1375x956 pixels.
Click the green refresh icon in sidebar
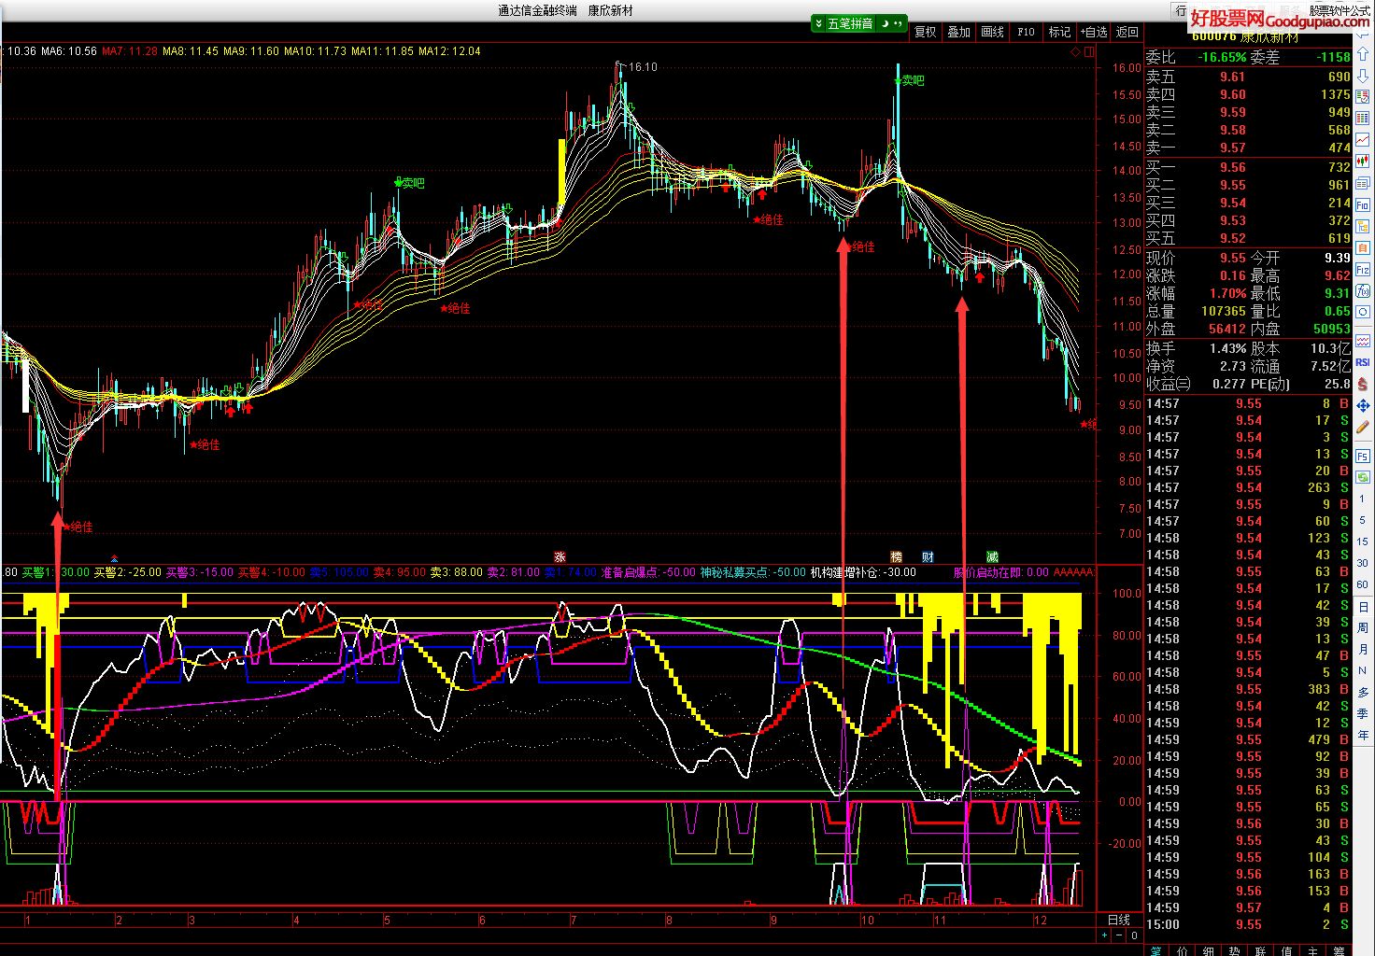(x=1362, y=475)
